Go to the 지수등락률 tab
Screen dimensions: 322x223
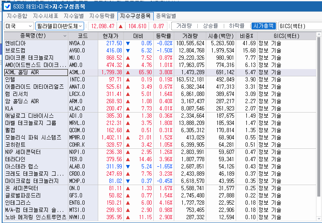(102, 16)
